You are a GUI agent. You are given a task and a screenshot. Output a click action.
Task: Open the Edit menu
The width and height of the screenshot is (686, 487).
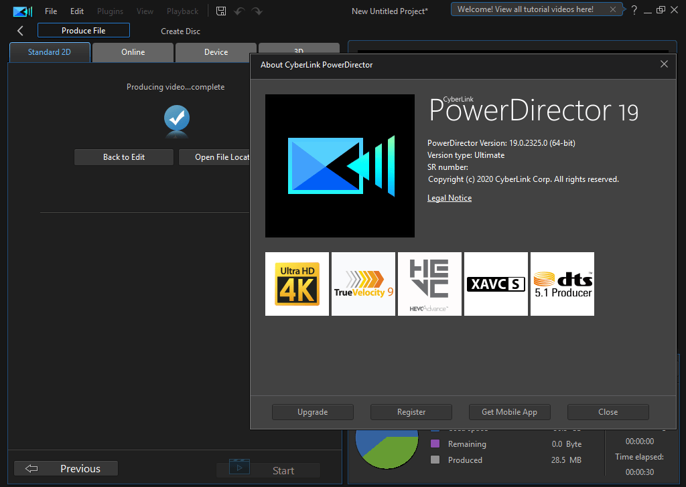pos(77,11)
